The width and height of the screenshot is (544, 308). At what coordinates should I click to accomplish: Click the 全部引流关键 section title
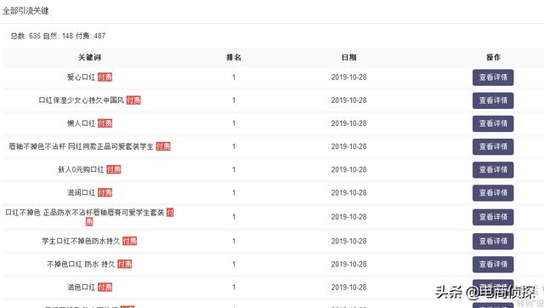25,11
